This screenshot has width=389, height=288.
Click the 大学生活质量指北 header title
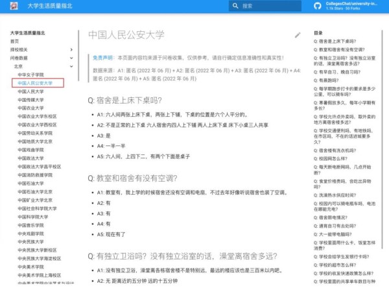click(50, 6)
